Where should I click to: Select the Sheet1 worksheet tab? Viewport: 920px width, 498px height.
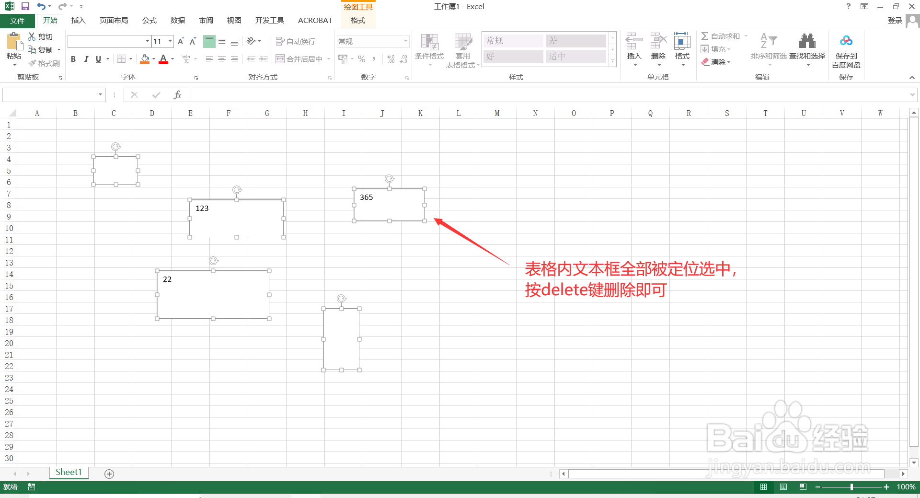coord(69,472)
